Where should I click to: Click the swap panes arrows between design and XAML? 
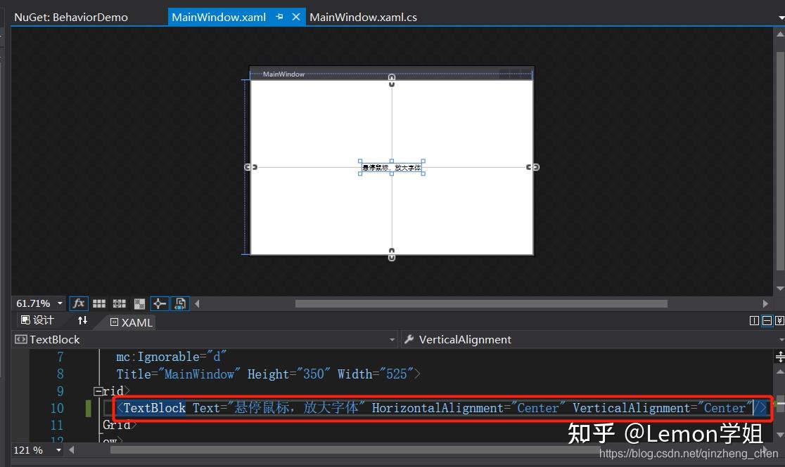click(x=83, y=322)
